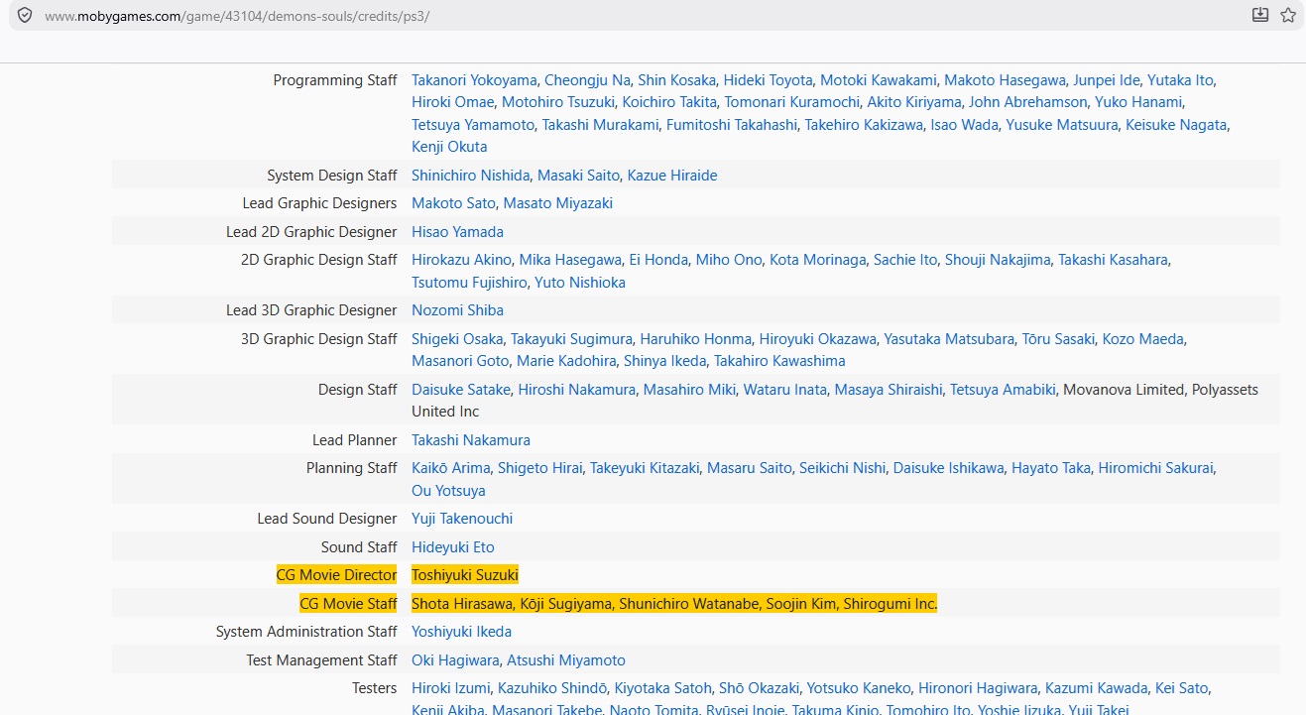The image size is (1306, 715).
Task: Open Kazuhiko Shindō link
Action: coord(552,688)
